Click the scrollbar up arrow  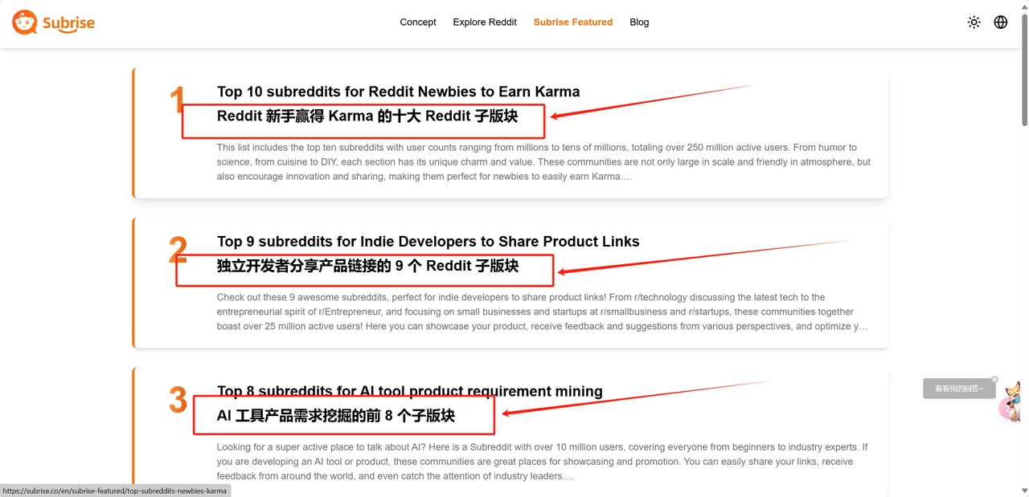click(x=1023, y=6)
